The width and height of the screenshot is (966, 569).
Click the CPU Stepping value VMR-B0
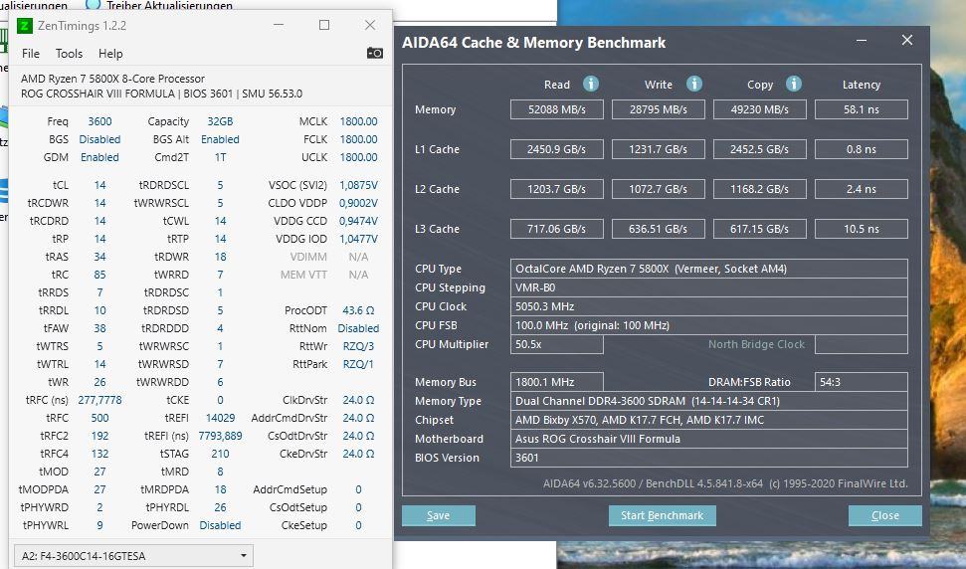click(709, 287)
